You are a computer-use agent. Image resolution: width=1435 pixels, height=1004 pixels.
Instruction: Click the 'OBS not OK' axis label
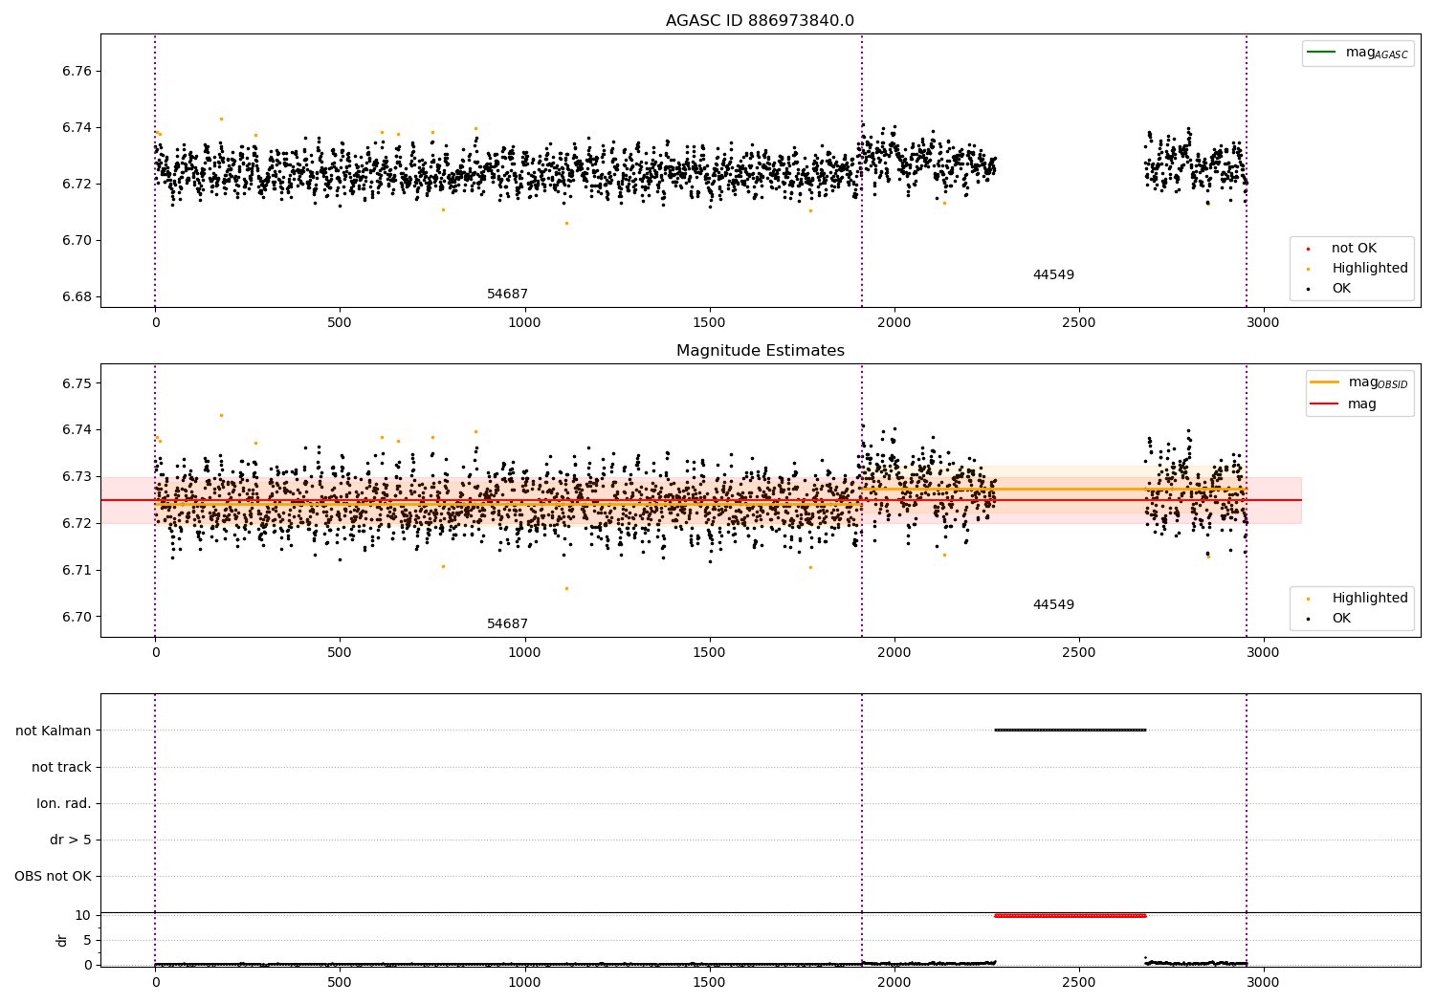(x=53, y=877)
